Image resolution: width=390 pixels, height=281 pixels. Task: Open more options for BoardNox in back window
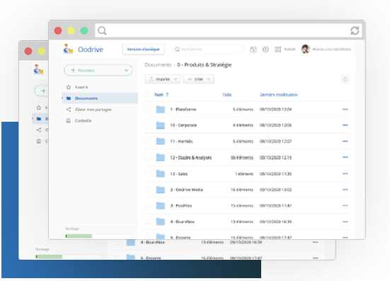click(316, 242)
